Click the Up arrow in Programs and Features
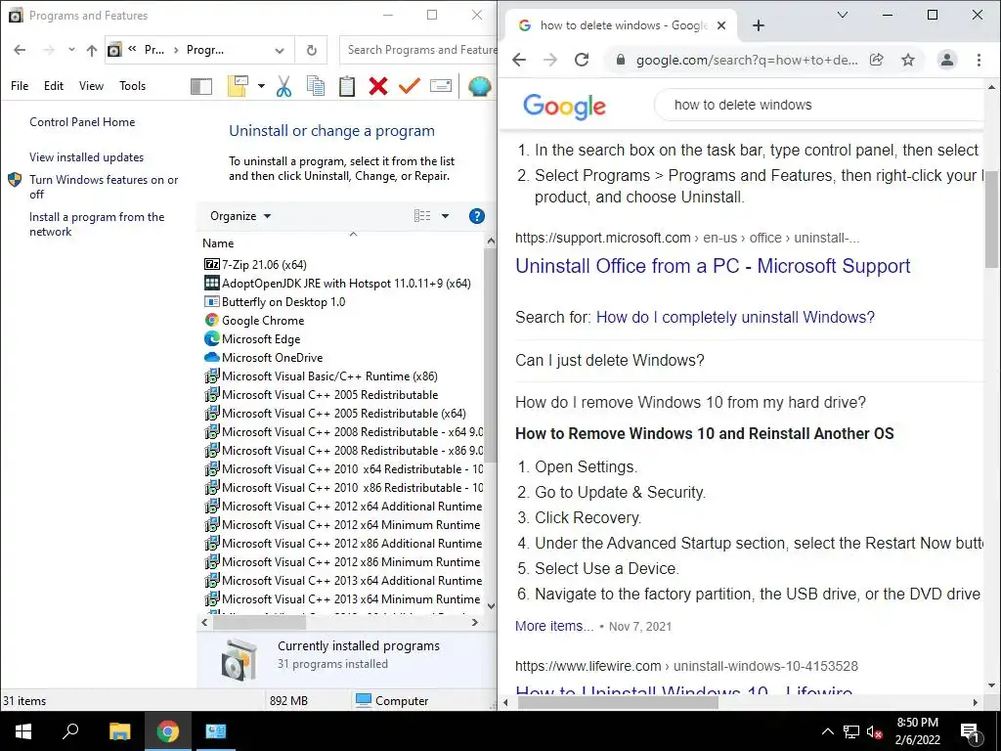Screen dimensions: 1001x751 (x=92, y=51)
